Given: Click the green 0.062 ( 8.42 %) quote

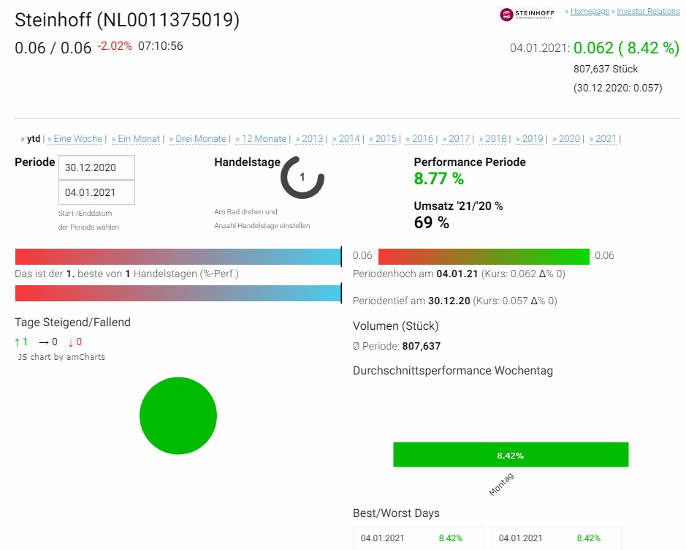Looking at the screenshot, I should (x=626, y=48).
